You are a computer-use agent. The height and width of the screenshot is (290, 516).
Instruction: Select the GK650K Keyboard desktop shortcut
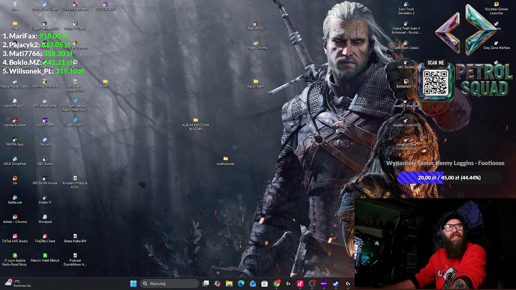tap(75, 6)
